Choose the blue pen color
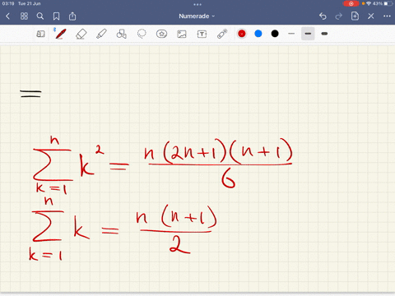395x296 pixels. pos(258,34)
